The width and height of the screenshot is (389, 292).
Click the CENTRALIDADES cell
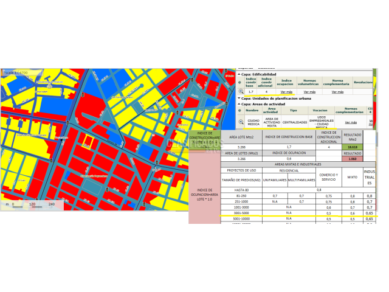tap(294, 122)
